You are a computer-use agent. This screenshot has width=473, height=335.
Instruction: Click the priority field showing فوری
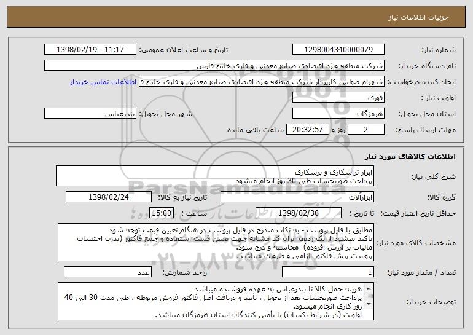coord(338,98)
